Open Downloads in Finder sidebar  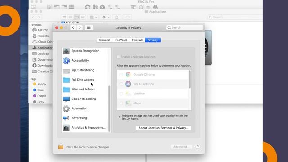pos(42,66)
